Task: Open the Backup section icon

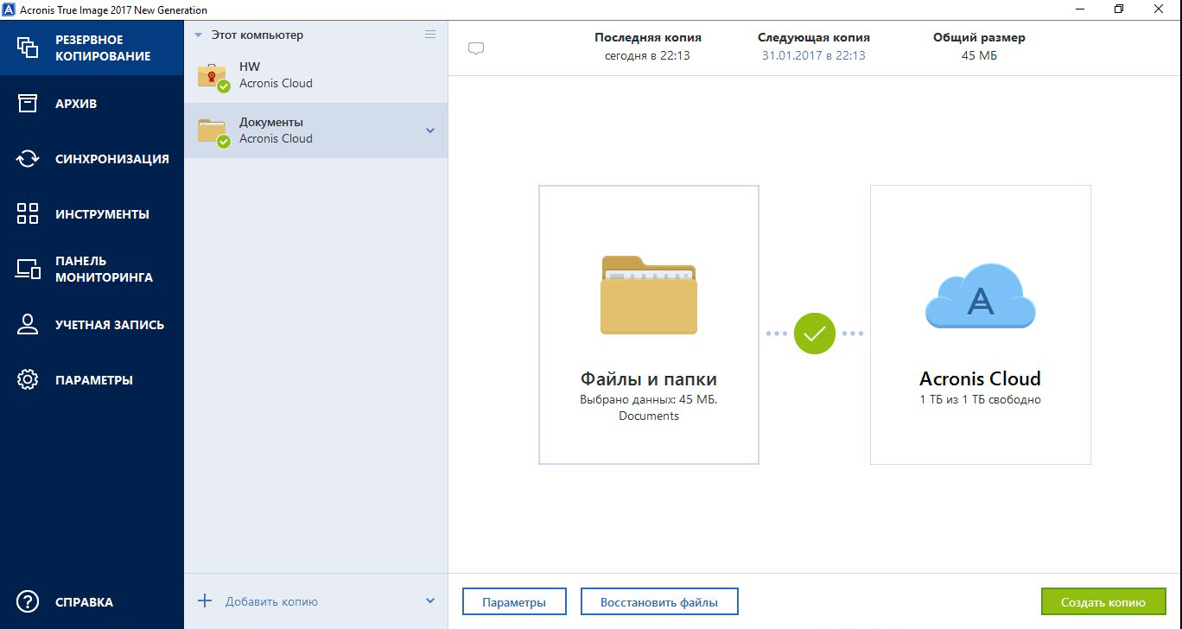Action: point(28,48)
